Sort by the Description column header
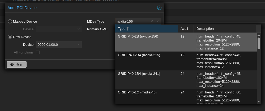265x111 pixels. point(225,29)
